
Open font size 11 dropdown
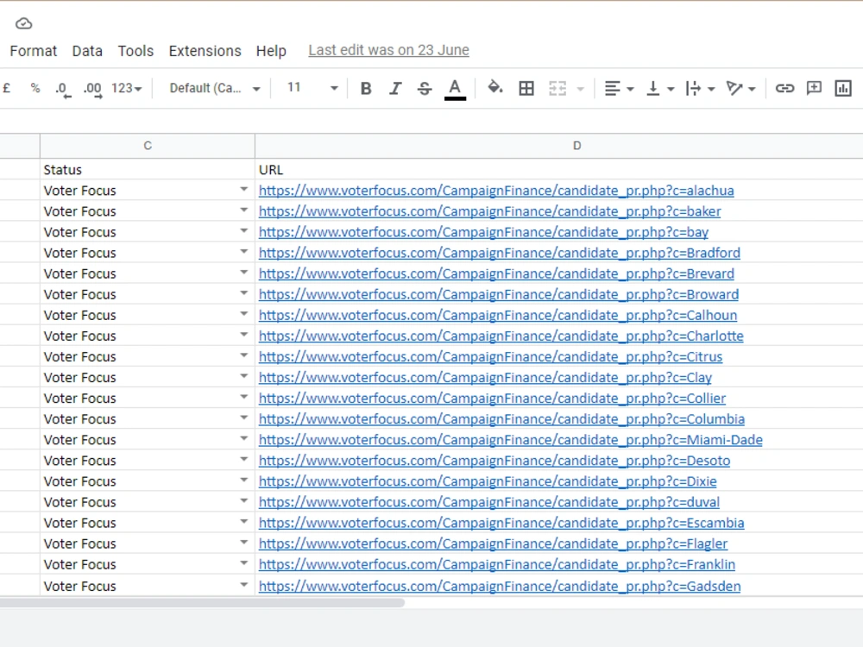click(312, 88)
